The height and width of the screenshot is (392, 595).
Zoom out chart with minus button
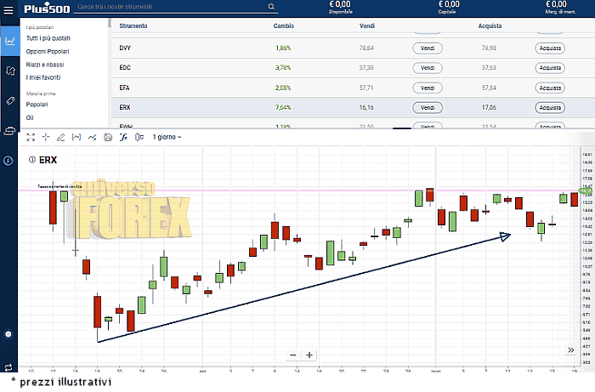[293, 355]
